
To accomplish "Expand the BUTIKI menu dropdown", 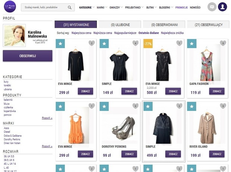I will [151, 7].
